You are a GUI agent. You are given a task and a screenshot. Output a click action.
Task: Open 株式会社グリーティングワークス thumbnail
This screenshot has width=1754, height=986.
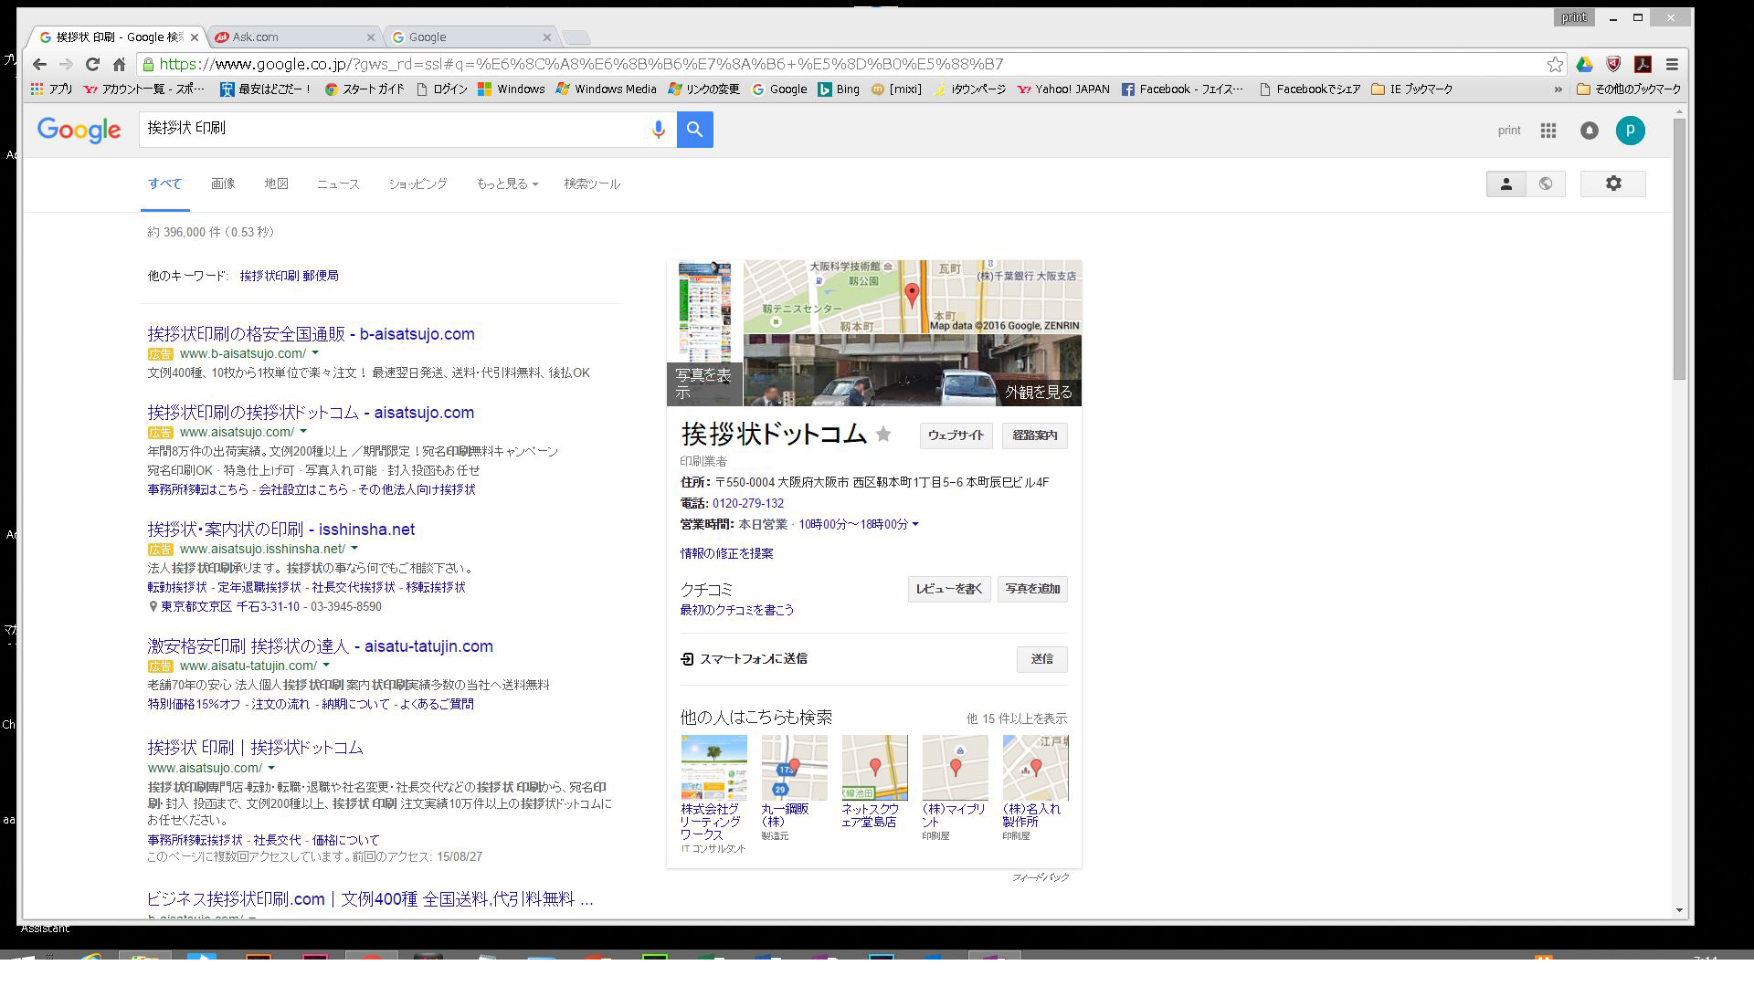(713, 768)
